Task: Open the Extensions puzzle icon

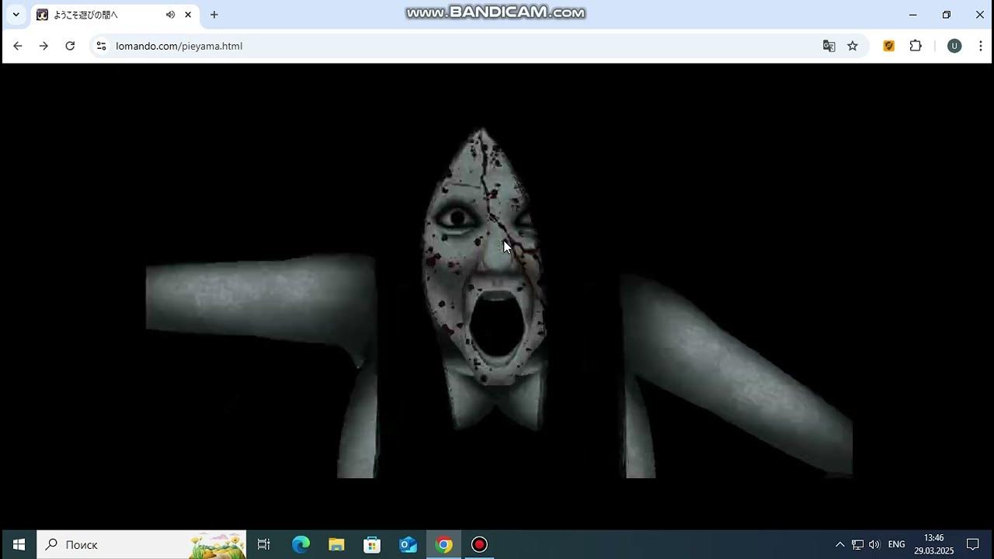Action: point(916,46)
